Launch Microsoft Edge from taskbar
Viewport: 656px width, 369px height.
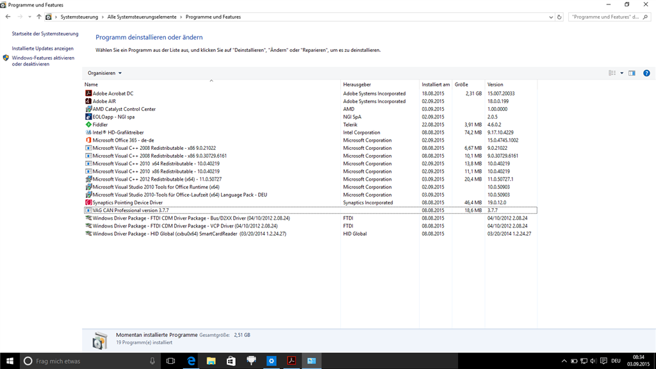191,361
